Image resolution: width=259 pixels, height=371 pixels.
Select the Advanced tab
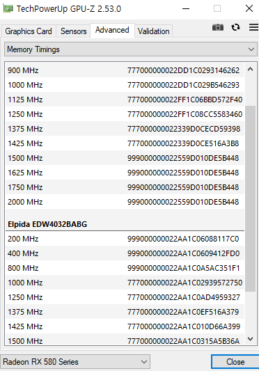point(112,30)
